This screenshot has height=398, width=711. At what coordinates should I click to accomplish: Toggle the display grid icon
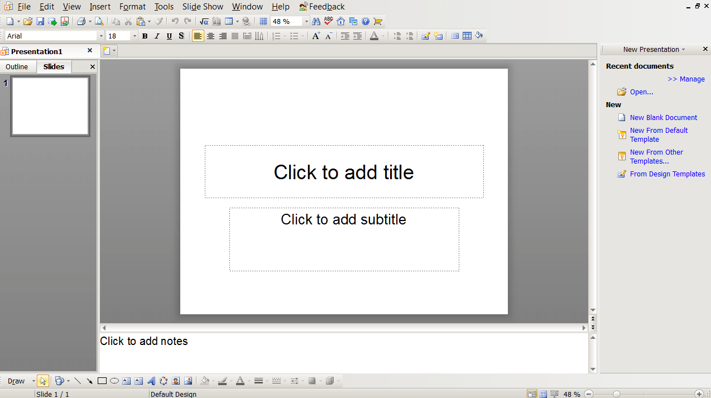tap(263, 21)
